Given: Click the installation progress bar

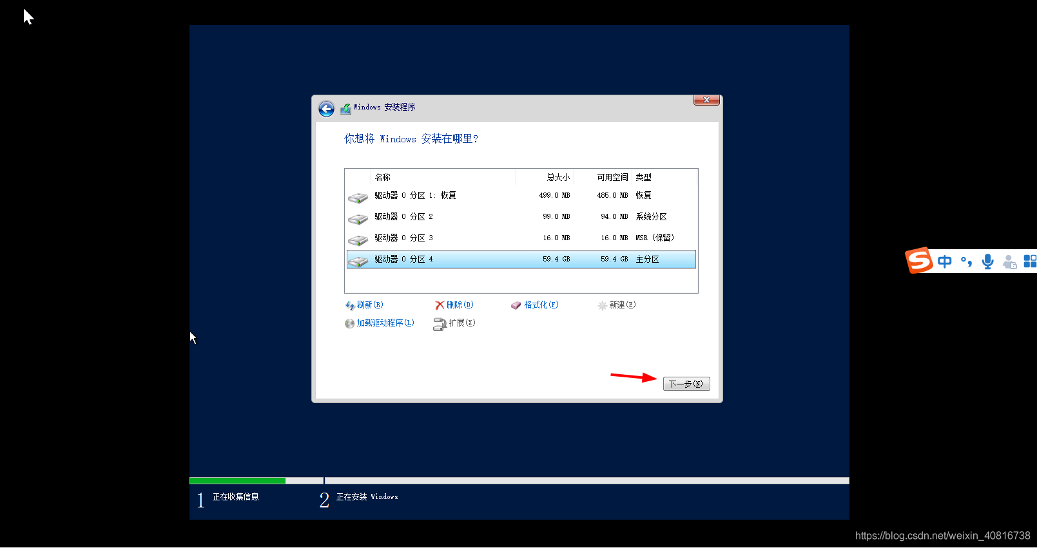Looking at the screenshot, I should 519,480.
